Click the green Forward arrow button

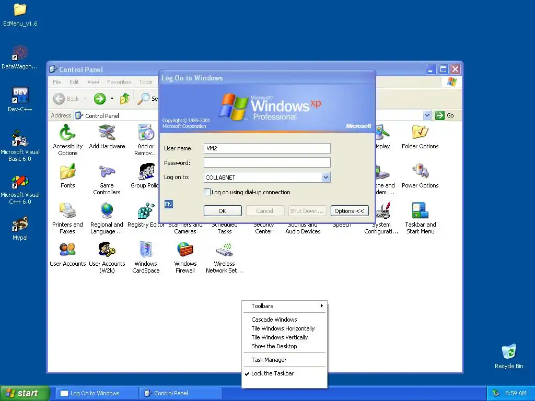[x=100, y=99]
